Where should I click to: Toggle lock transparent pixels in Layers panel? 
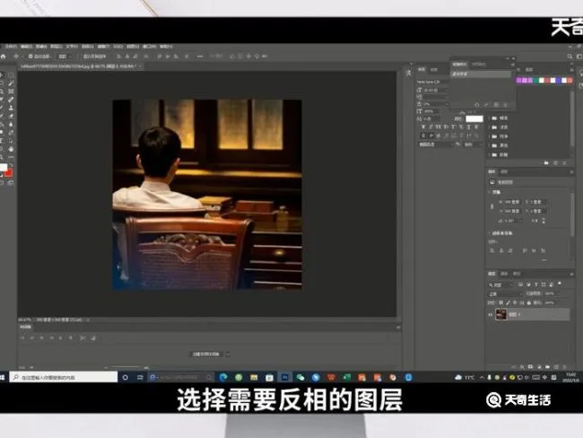click(501, 302)
